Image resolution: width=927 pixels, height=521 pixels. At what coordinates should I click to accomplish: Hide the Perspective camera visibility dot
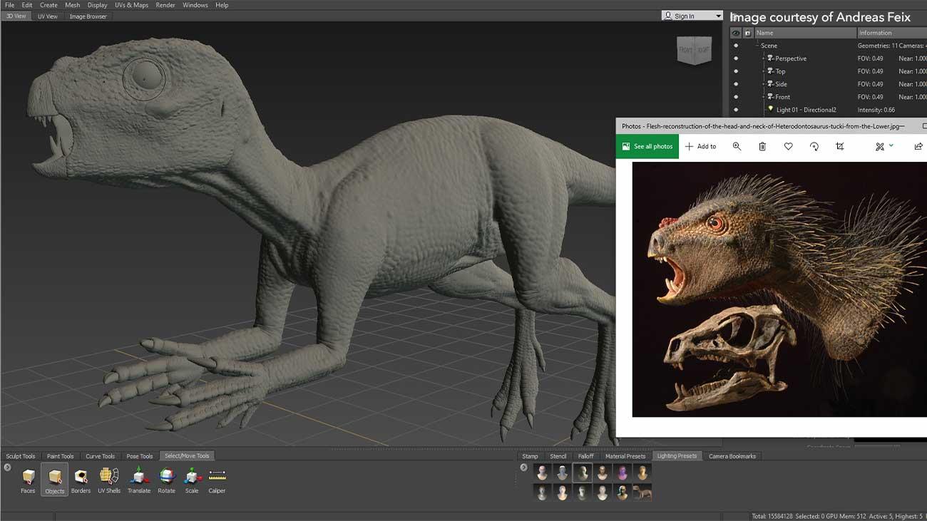(x=736, y=58)
